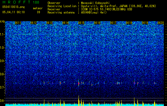The image size is (167, 106).
Task: Click the 0611 time marker
Action: pos(18,23)
